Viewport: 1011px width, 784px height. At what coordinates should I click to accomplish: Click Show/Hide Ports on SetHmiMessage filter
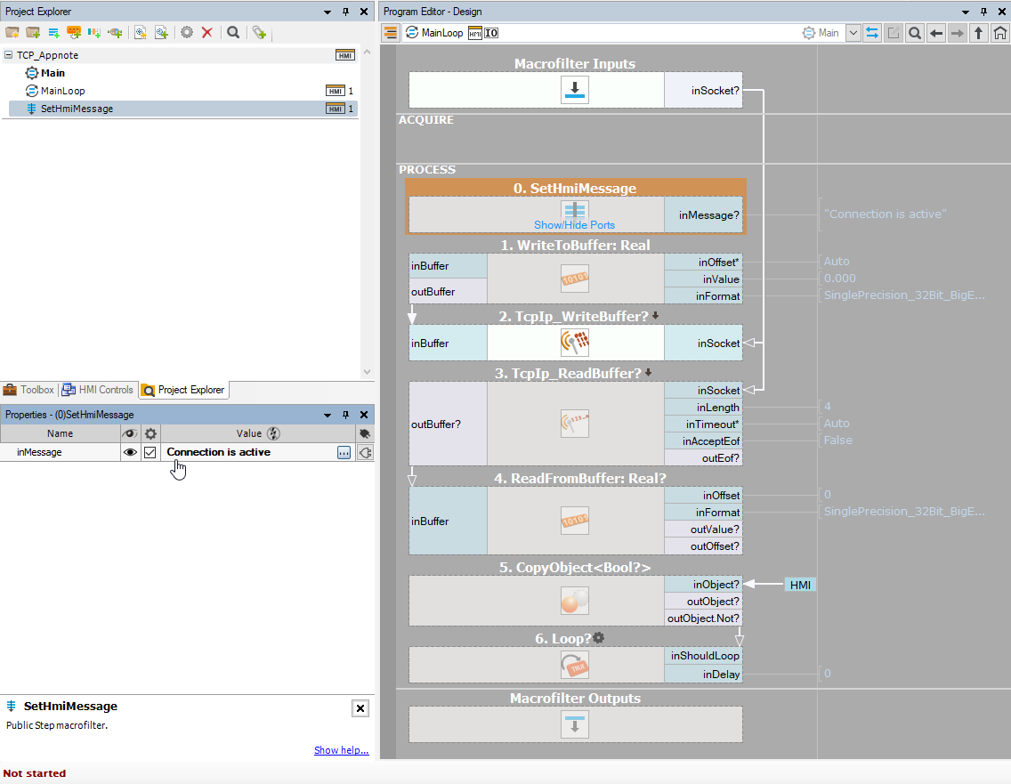pos(574,225)
